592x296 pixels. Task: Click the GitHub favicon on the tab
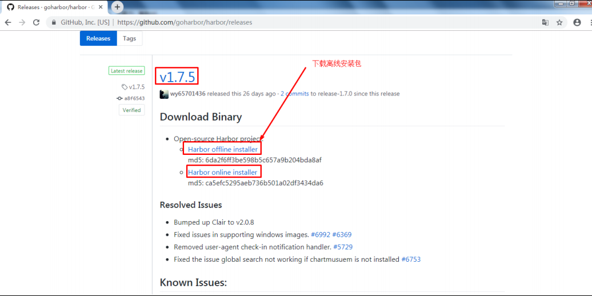(x=10, y=7)
